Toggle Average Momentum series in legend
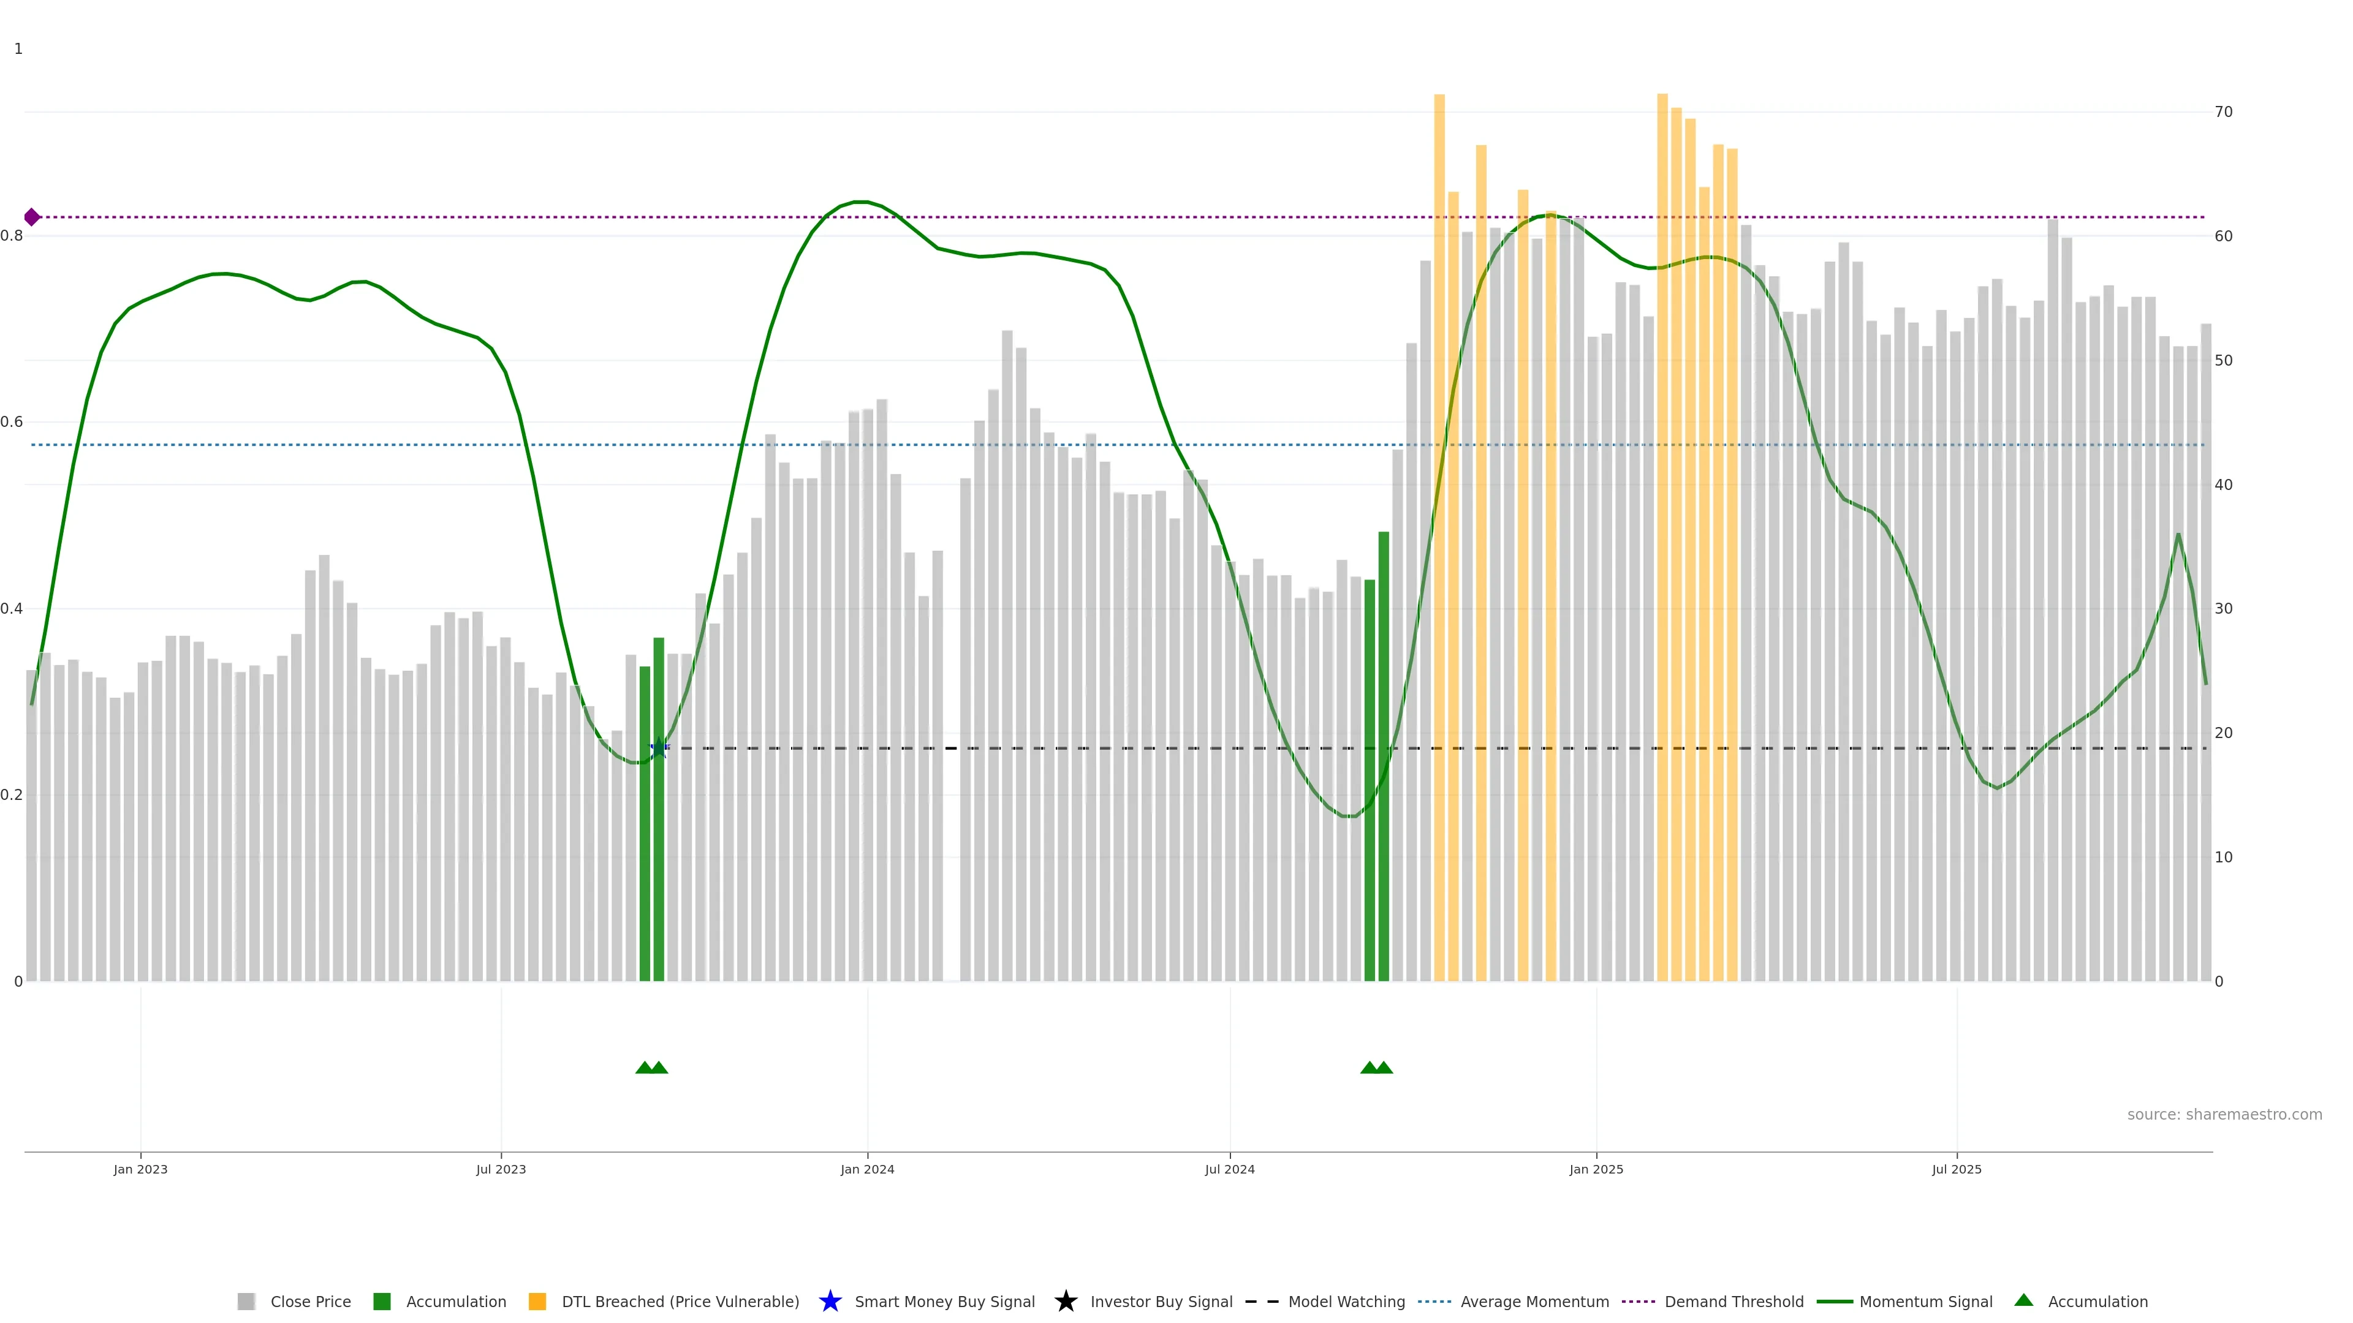This screenshot has width=2353, height=1323. tap(1534, 1302)
